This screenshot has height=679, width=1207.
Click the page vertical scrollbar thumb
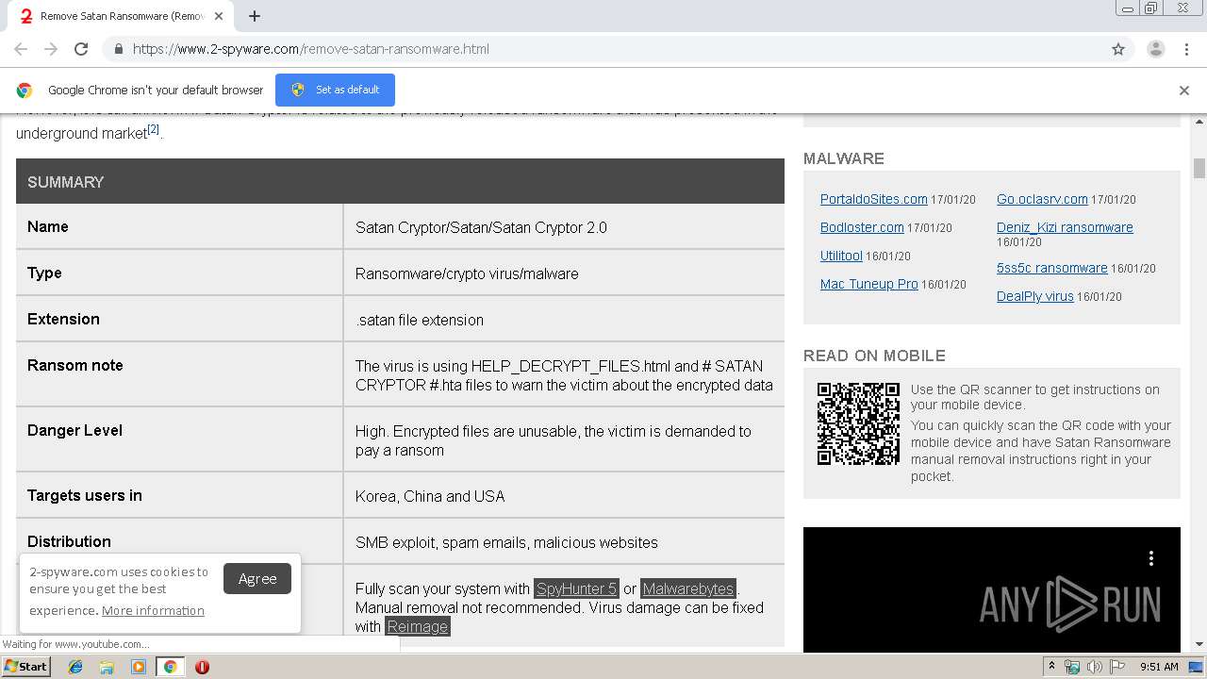(x=1199, y=168)
